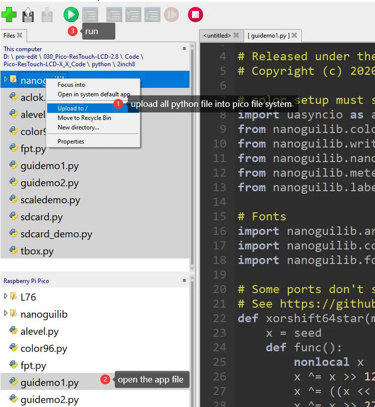The height and width of the screenshot is (407, 375).
Task: Select guidemo1.py in This computer list
Action: coord(50,166)
